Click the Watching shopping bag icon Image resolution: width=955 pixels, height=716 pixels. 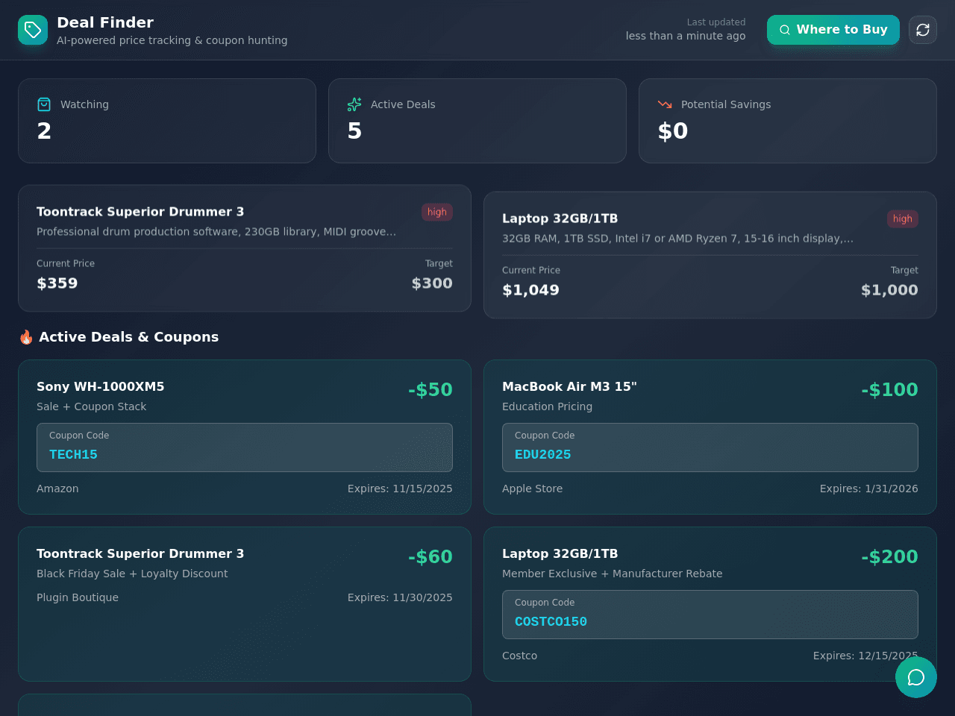[x=44, y=104]
